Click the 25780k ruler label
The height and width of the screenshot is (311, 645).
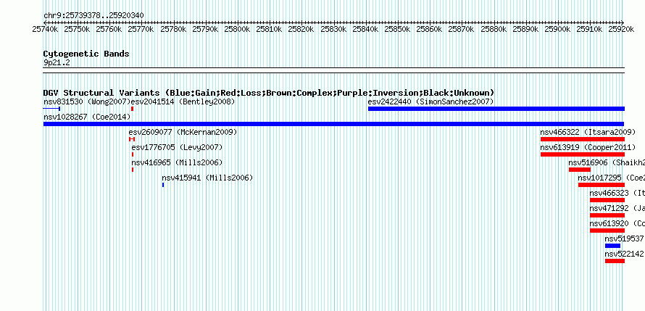(172, 30)
